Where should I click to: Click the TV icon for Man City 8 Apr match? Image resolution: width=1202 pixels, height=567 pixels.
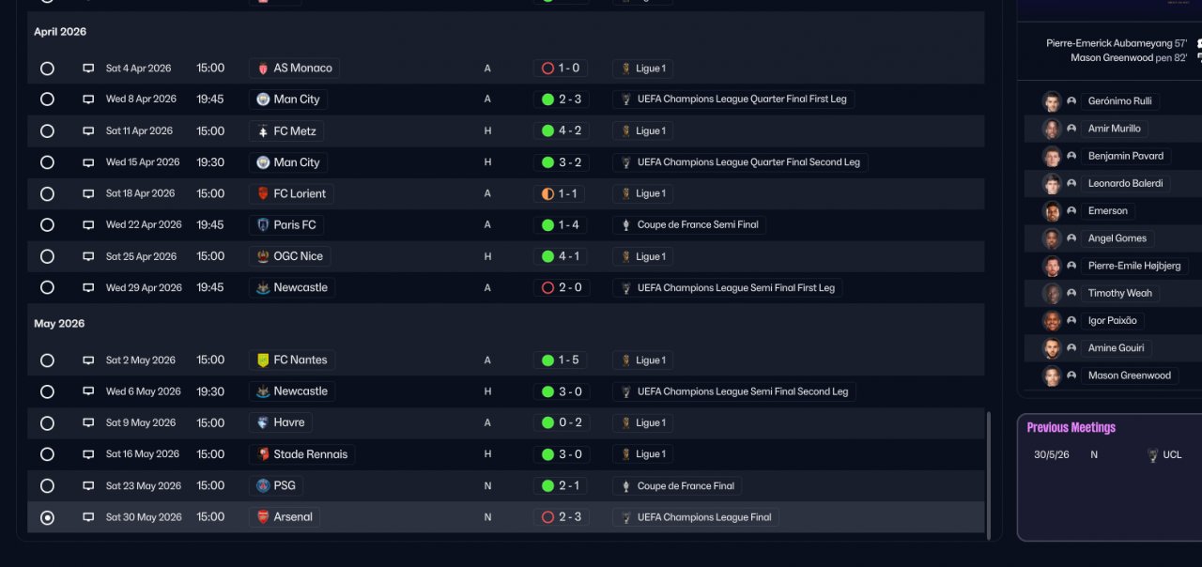[88, 100]
